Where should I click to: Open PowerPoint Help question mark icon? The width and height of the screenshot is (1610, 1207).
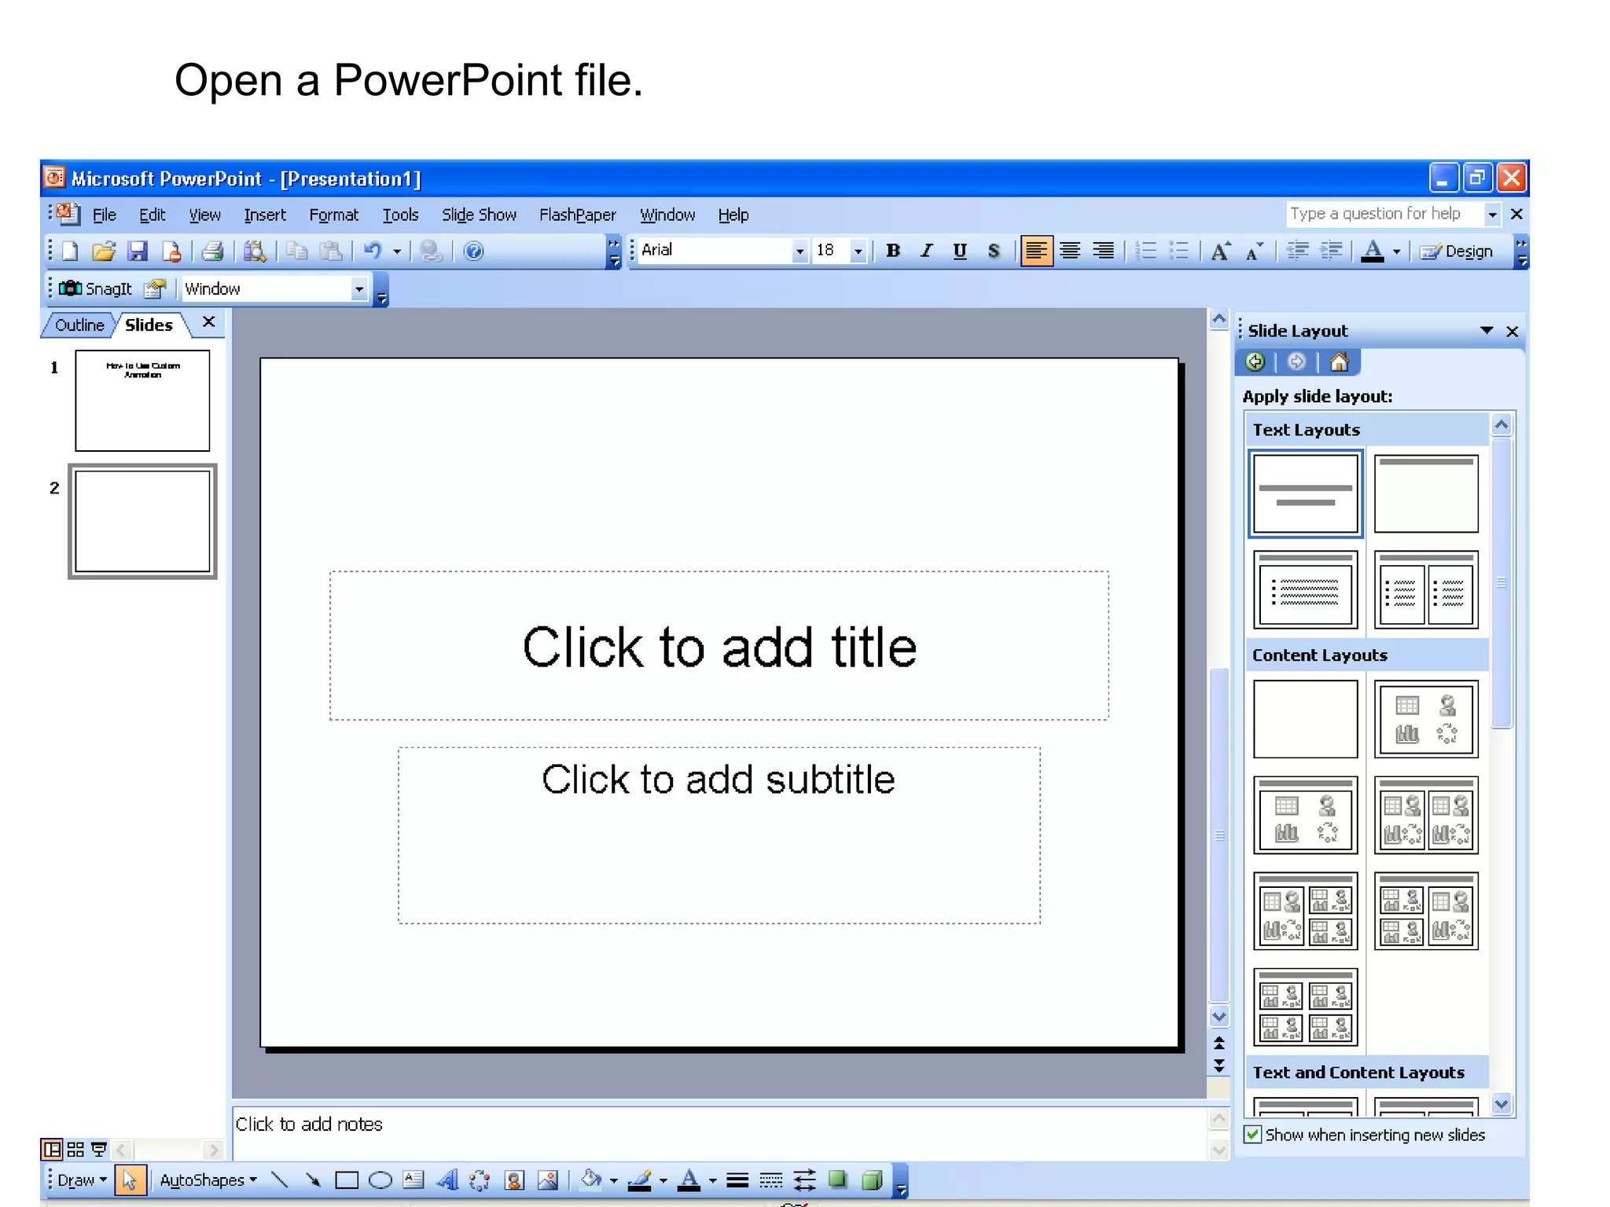[473, 251]
